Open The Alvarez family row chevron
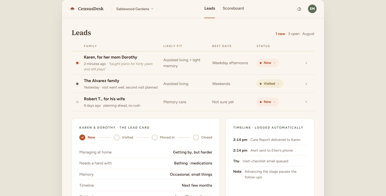386x196 pixels. point(306,84)
